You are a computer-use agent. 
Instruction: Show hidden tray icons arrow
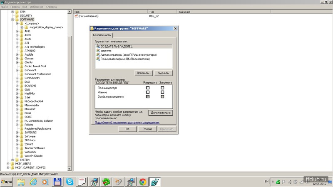(273, 182)
